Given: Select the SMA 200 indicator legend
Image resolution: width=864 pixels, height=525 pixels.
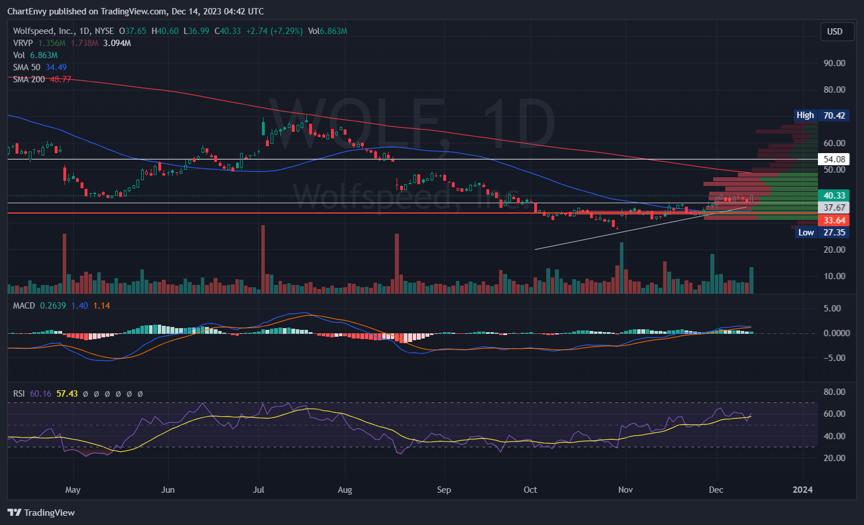Looking at the screenshot, I should [x=29, y=79].
